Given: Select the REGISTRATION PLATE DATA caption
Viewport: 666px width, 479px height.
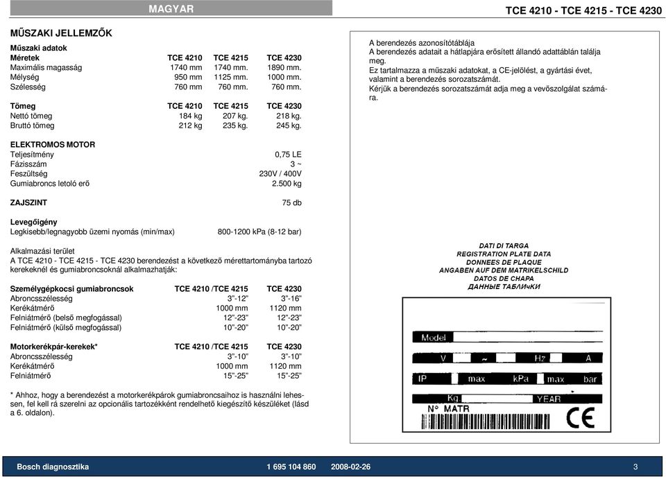Looking at the screenshot, I should point(504,254).
